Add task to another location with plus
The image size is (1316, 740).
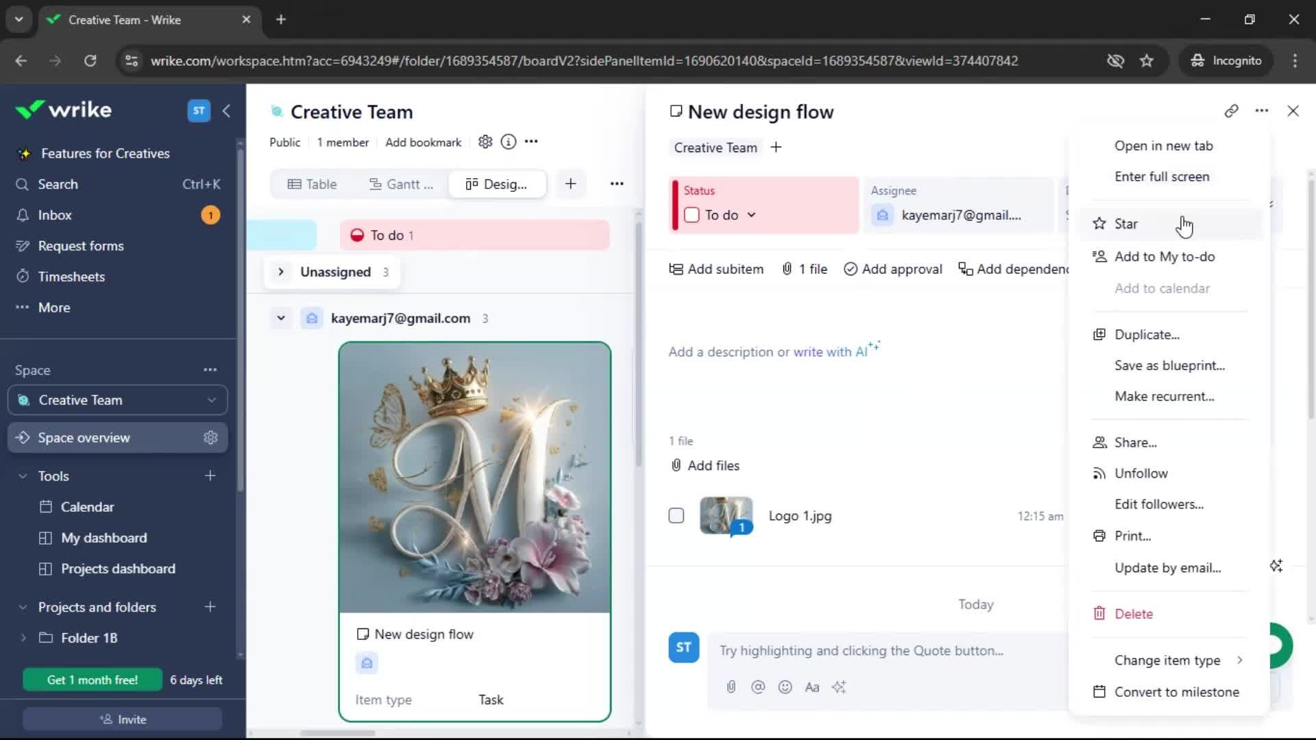pos(776,147)
